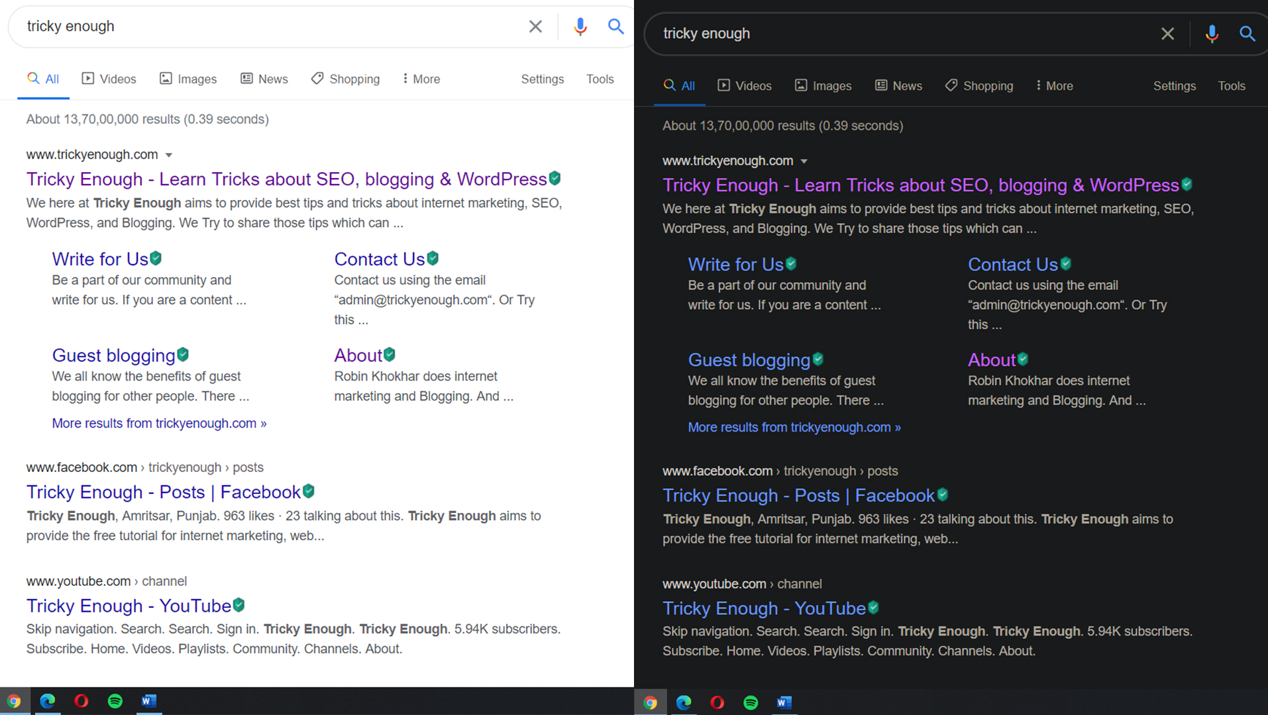This screenshot has width=1268, height=715.
Task: Click the microphone voice search icon in dark window
Action: tap(1212, 34)
